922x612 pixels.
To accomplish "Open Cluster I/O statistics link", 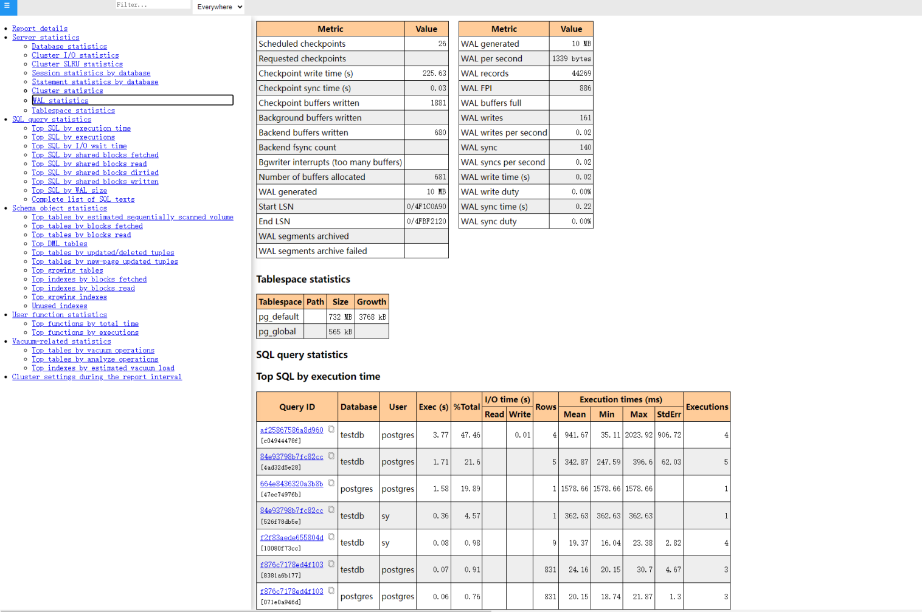I will coord(75,55).
